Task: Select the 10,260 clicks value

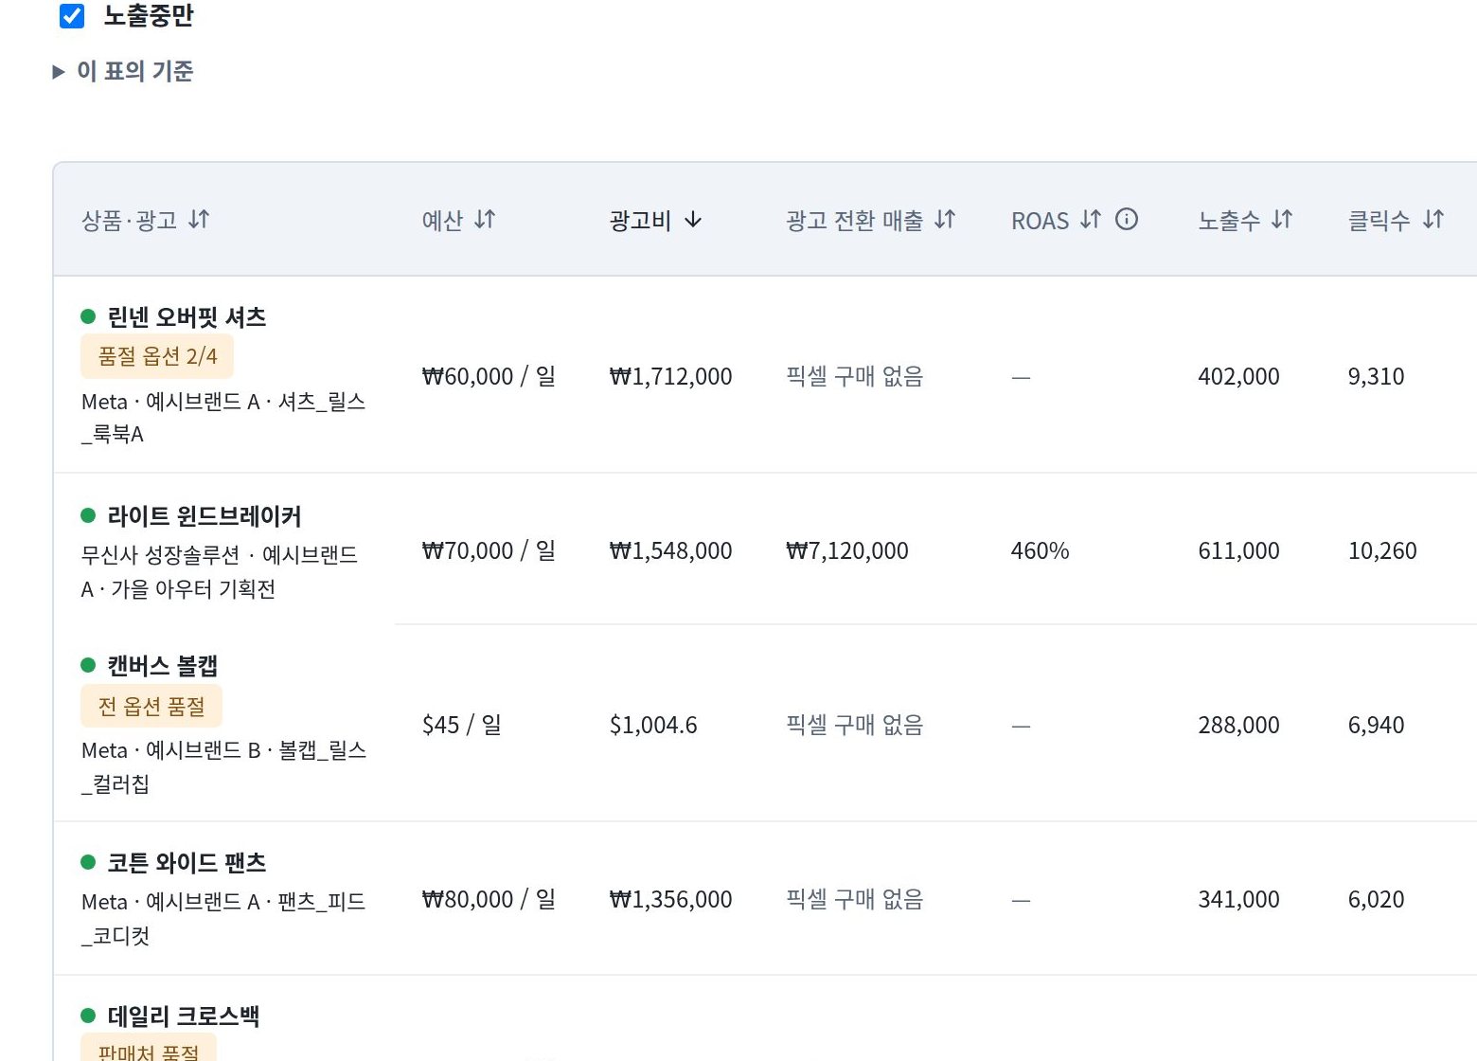Action: (1382, 550)
